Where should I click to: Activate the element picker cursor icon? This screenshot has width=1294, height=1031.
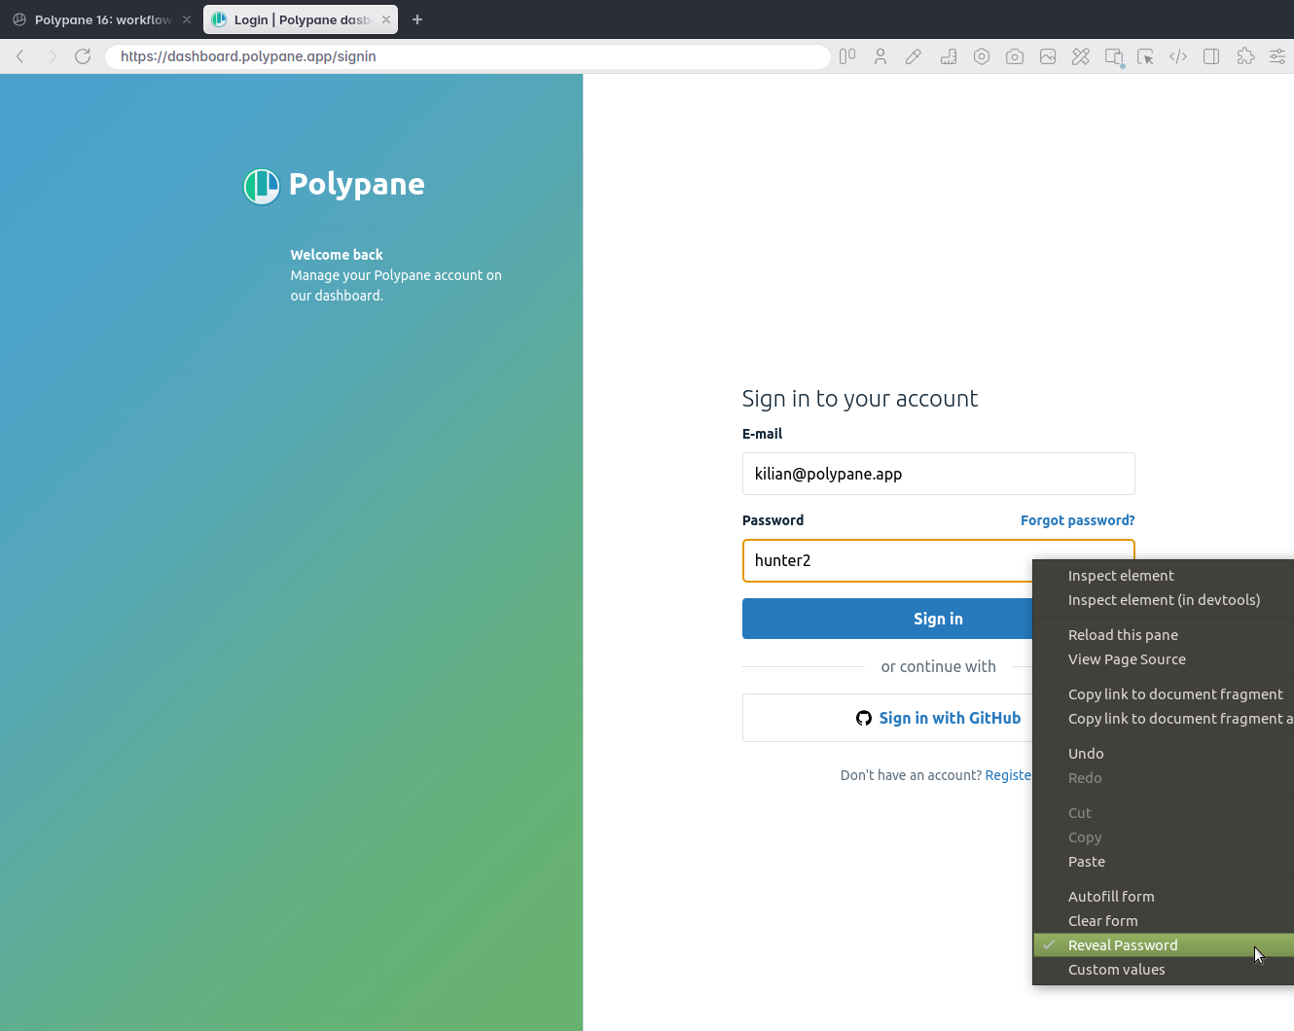click(1145, 56)
